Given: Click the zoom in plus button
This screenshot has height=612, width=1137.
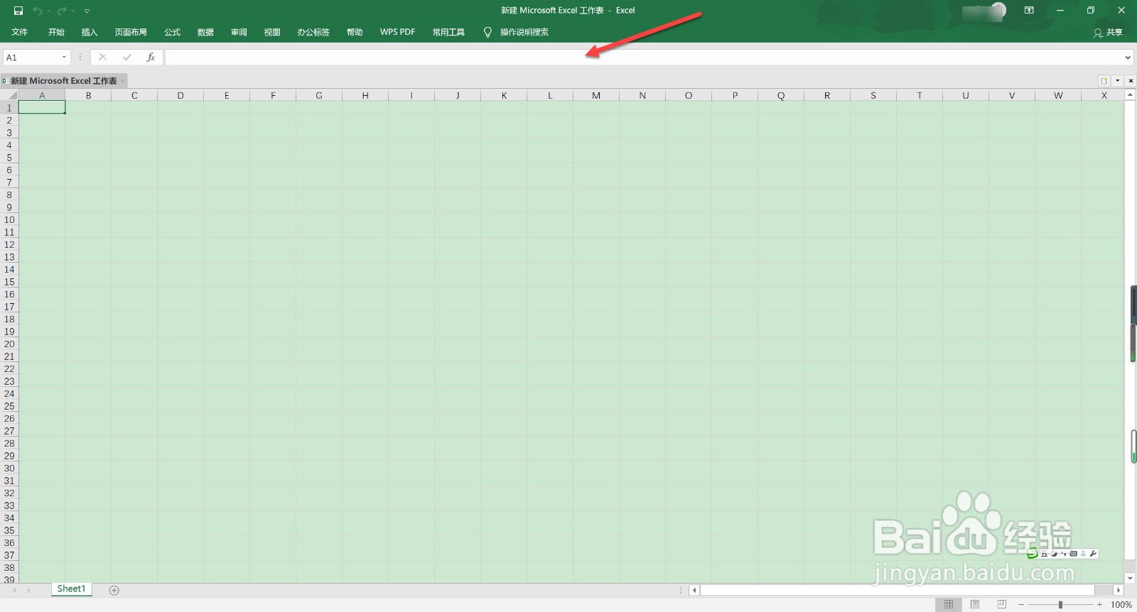Looking at the screenshot, I should tap(1100, 605).
